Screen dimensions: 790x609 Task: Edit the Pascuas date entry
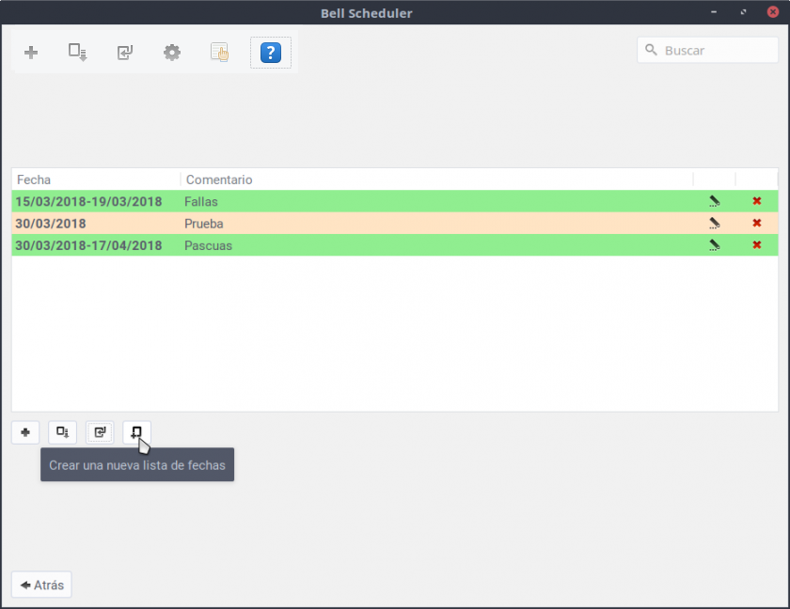715,245
